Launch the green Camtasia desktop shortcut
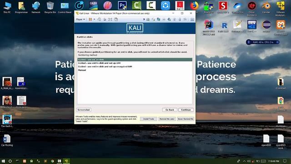Screen dimensions: 291x164 coord(136,5)
